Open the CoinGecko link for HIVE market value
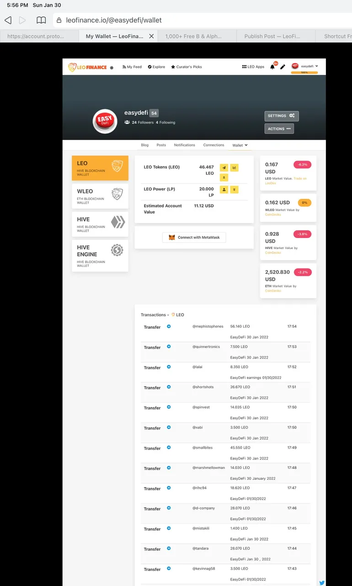This screenshot has width=352, height=586. (x=273, y=253)
